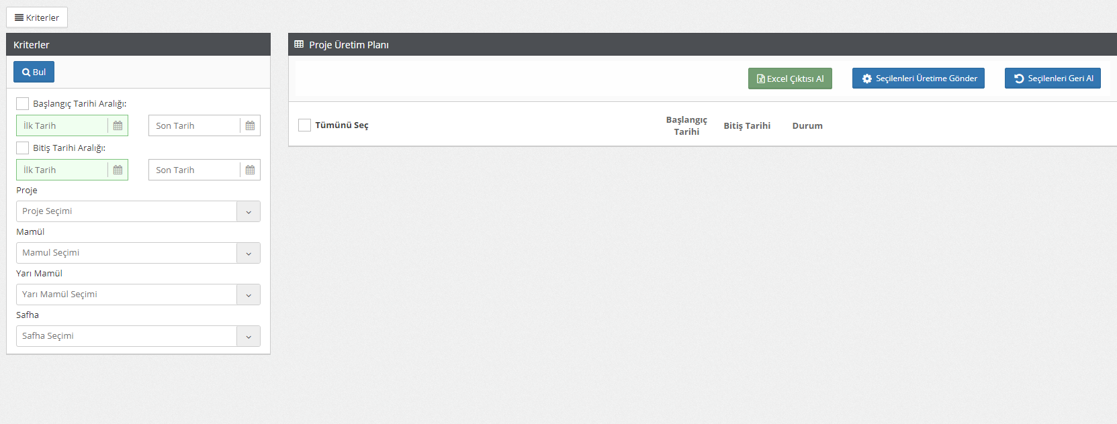1117x424 pixels.
Task: Click the table grid icon beside Proje Üretim Planı
Action: tap(299, 45)
